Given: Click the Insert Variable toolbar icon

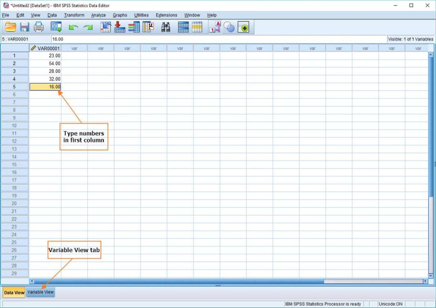Looking at the screenshot, I should point(197,26).
